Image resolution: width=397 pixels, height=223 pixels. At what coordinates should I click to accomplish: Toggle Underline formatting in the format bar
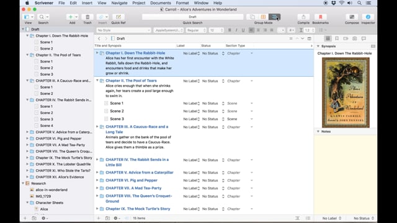click(243, 30)
